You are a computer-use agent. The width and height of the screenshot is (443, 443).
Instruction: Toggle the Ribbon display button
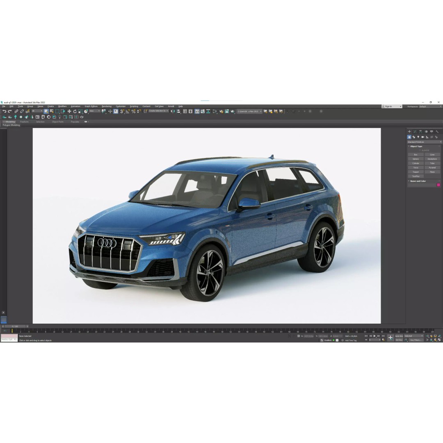pos(196,111)
